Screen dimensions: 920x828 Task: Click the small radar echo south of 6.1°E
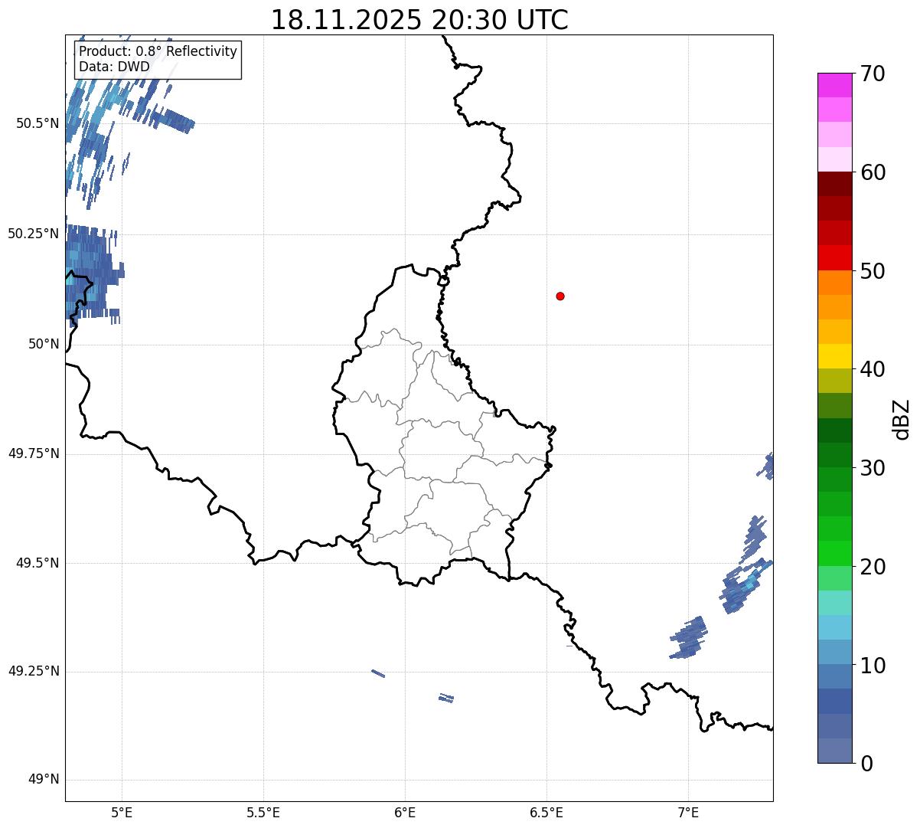446,698
